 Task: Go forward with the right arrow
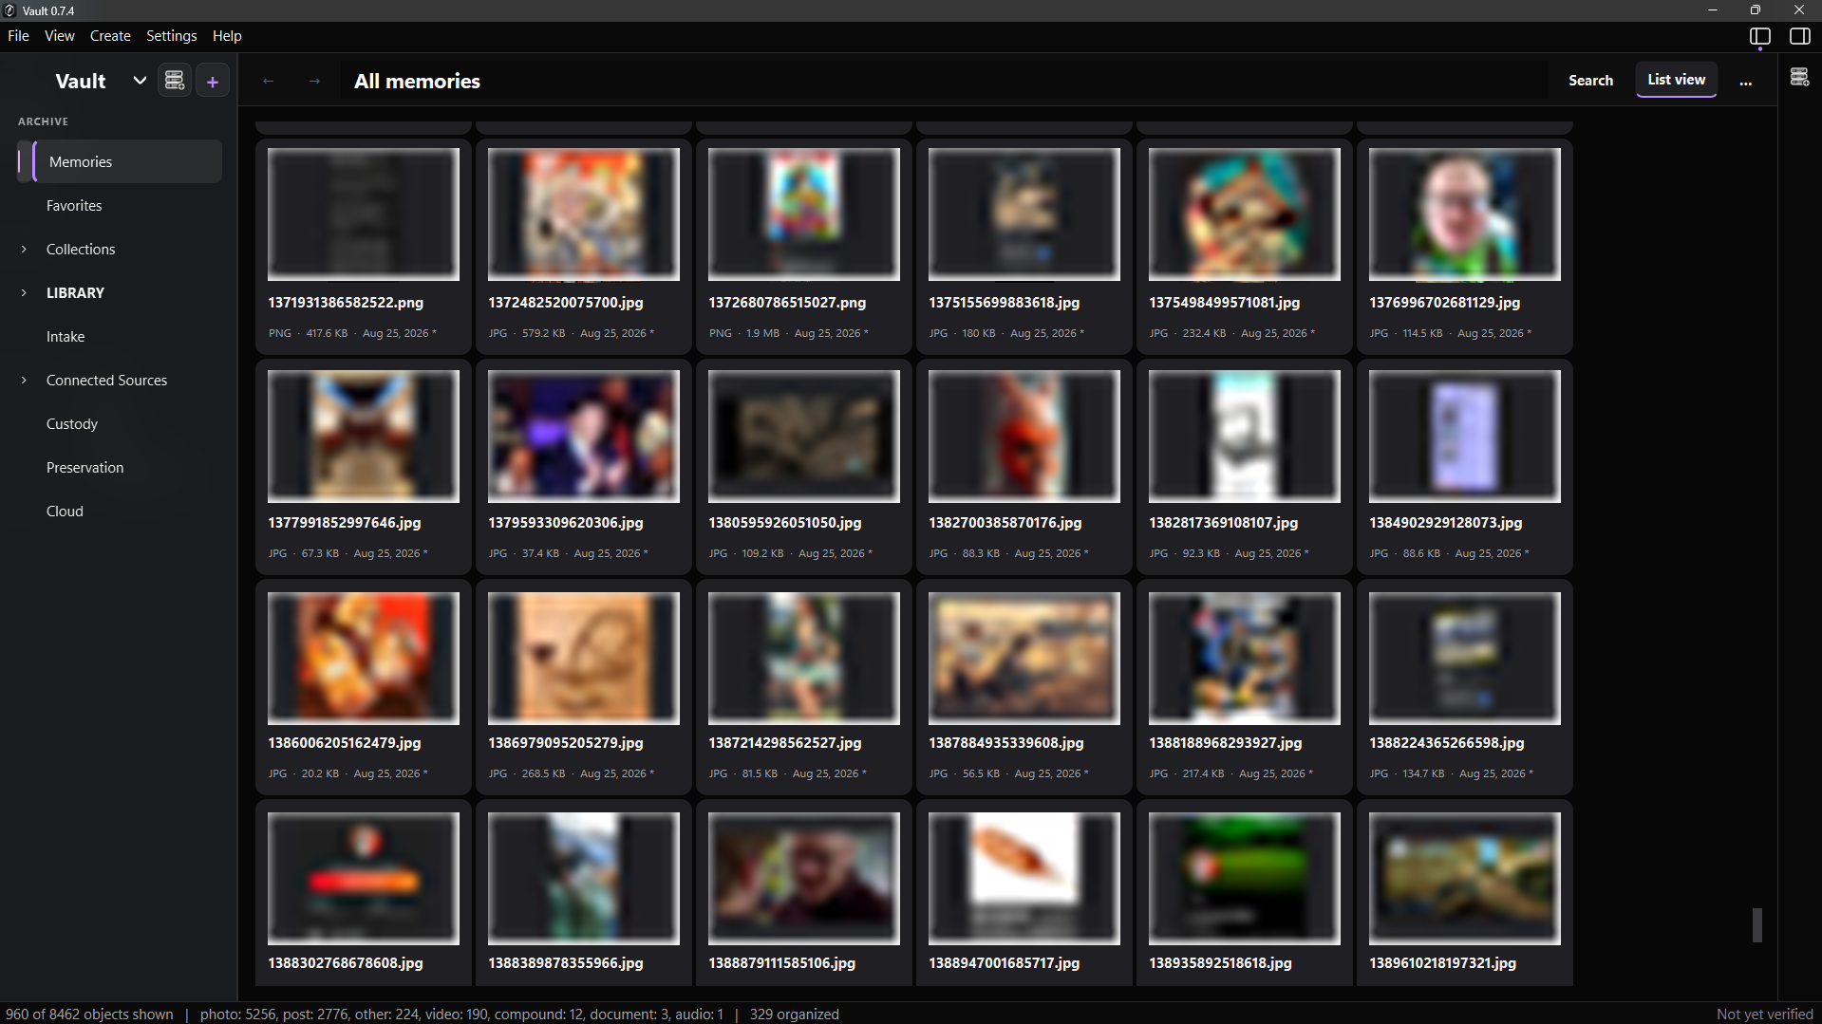coord(314,82)
